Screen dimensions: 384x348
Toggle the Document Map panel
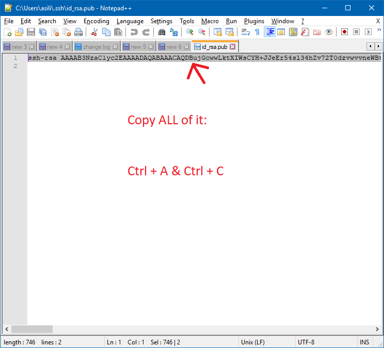click(293, 32)
